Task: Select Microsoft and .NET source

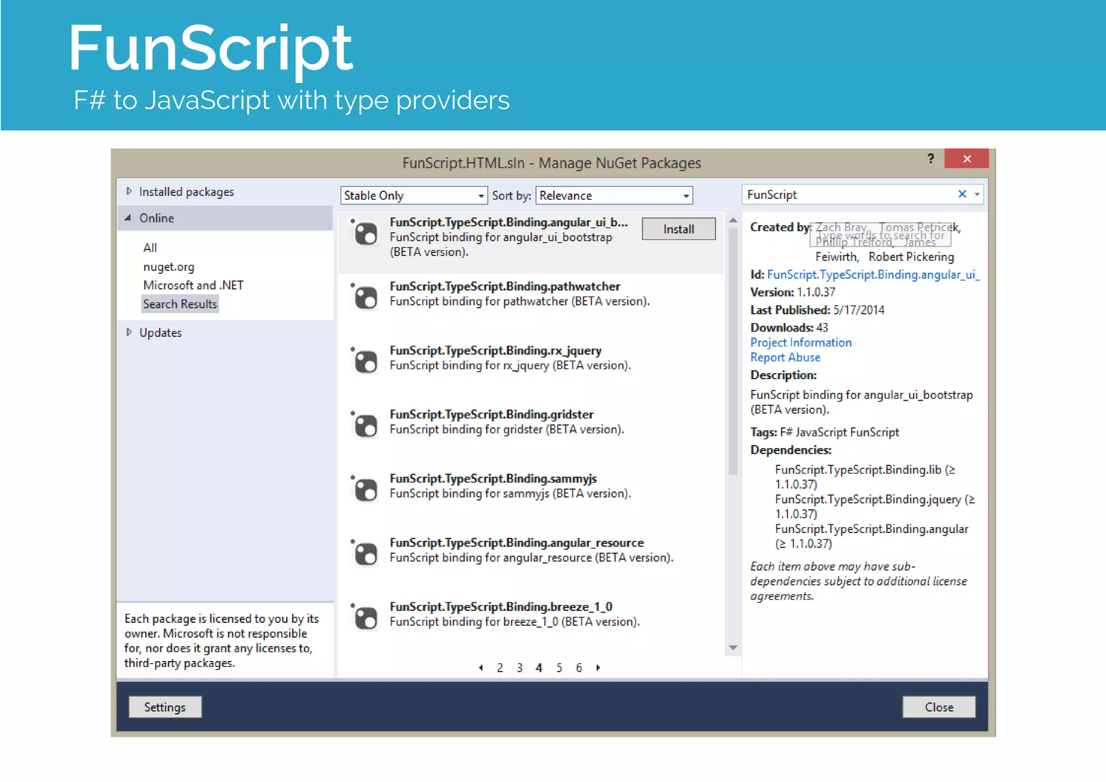Action: click(193, 285)
